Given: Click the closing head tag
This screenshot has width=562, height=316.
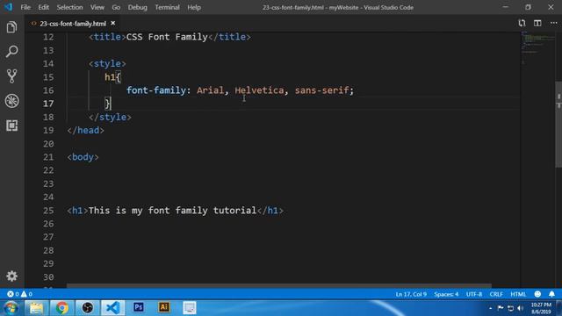Looking at the screenshot, I should [86, 131].
